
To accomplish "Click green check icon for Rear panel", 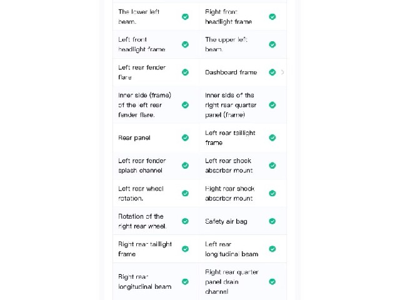I will [x=185, y=137].
